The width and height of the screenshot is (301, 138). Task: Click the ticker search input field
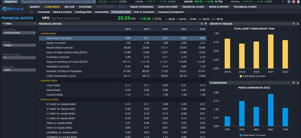[x=57, y=2]
